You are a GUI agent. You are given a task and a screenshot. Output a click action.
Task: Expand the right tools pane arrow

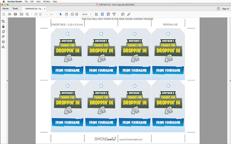coord(230,80)
